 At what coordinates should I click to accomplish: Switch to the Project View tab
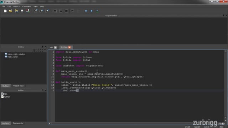pos(18,86)
